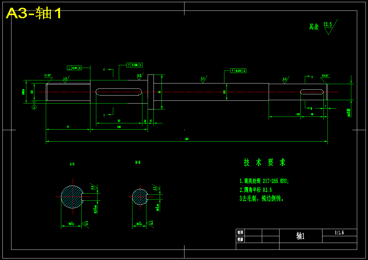The height and width of the screenshot is (260, 368).
Task: Select the 12.5 roughness symbol under section A-A
Action: tap(85, 224)
